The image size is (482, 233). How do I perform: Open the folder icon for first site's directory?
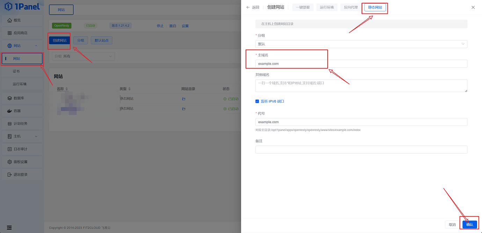pos(183,98)
